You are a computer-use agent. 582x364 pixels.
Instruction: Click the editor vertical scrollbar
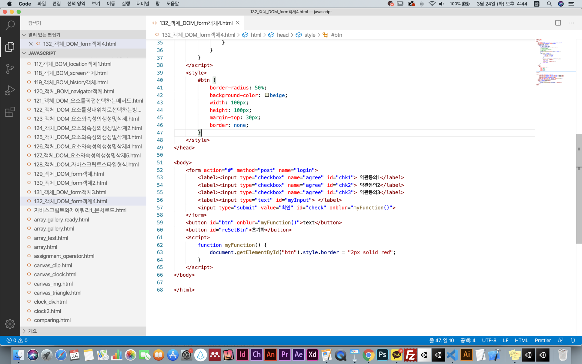[579, 188]
